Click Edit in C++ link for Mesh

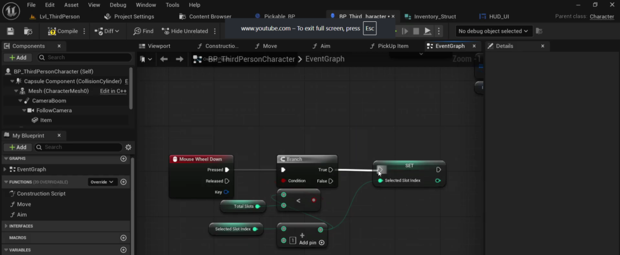(x=113, y=91)
